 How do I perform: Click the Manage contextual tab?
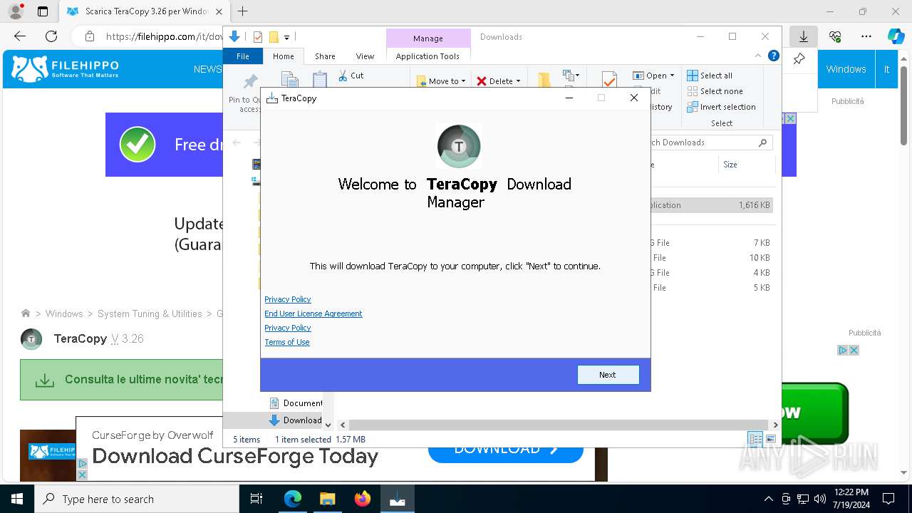pyautogui.click(x=428, y=38)
